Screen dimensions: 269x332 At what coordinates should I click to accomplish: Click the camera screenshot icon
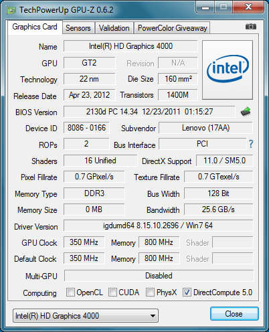251,27
